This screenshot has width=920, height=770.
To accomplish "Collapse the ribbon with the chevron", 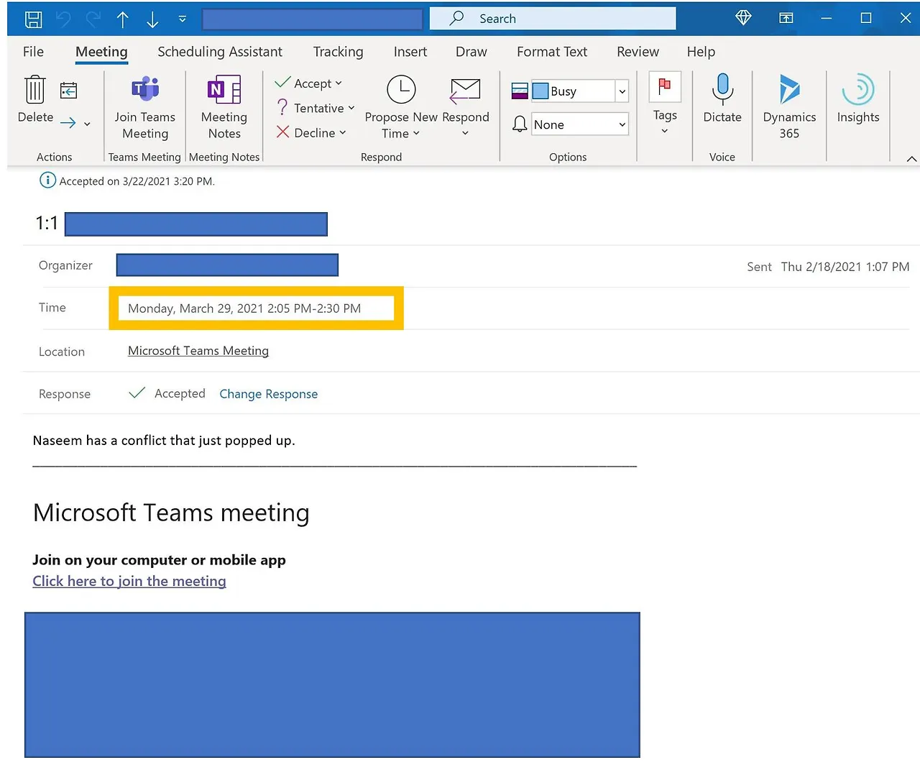I will [x=911, y=158].
